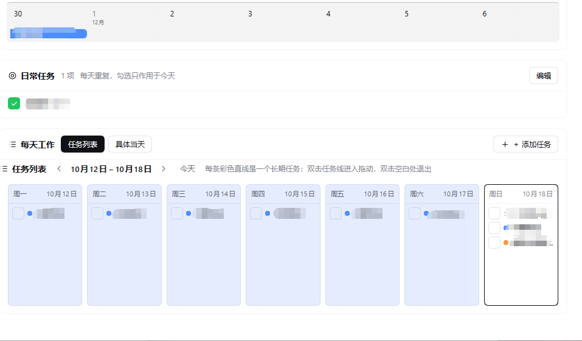Click calendar day 2
This screenshot has width=582, height=341.
pyautogui.click(x=172, y=14)
